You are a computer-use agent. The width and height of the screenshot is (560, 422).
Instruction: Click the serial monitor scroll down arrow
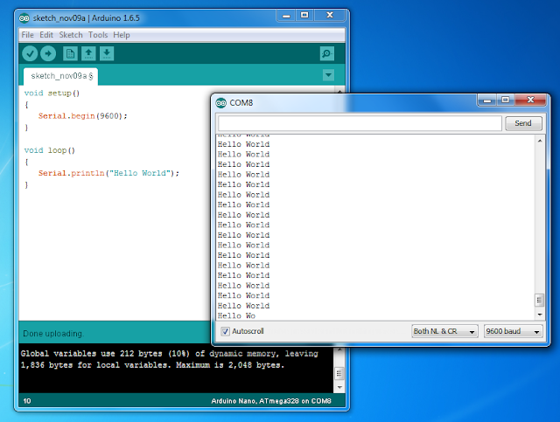coord(540,315)
